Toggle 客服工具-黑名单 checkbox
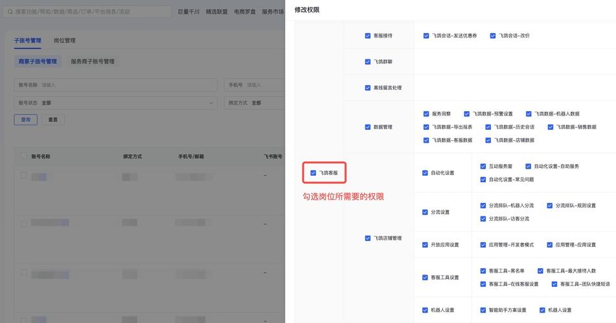The image size is (616, 323). coord(483,271)
